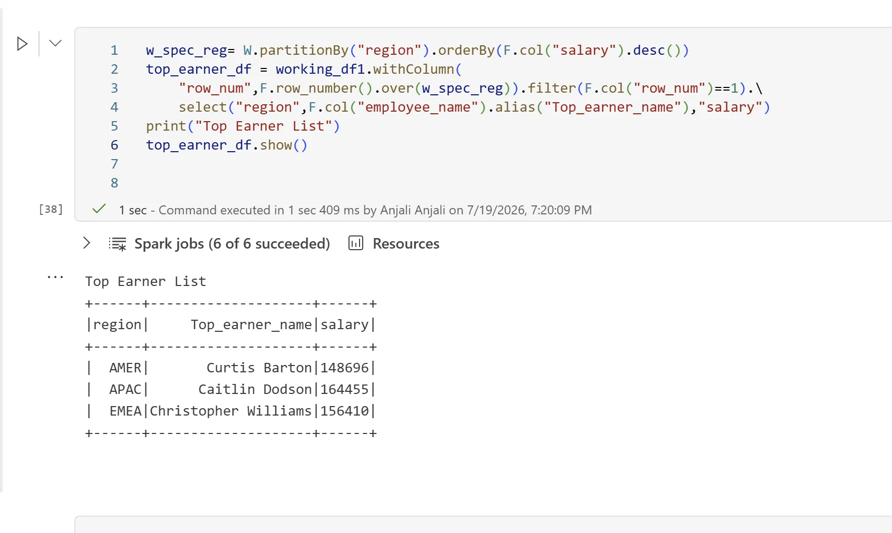The image size is (892, 533).
Task: Select the name Christopher Williams
Action: click(231, 411)
